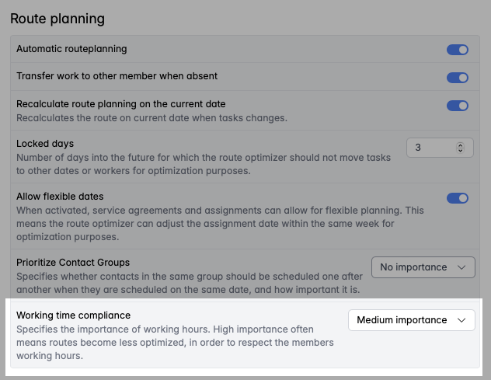Switch off Allow flexible dates
This screenshot has height=380, width=491.
pyautogui.click(x=458, y=198)
